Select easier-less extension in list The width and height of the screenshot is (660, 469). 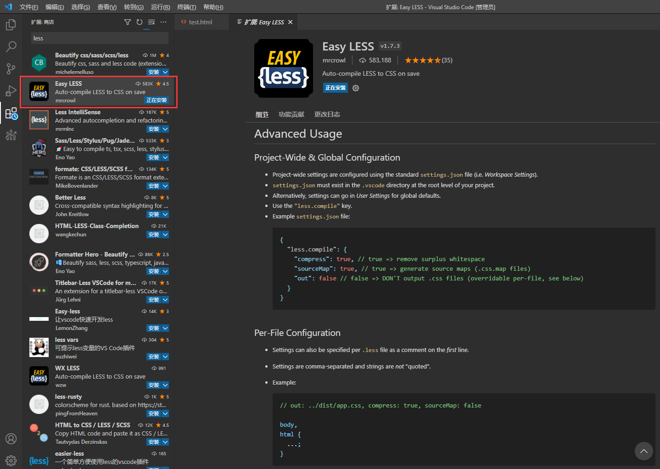click(x=99, y=459)
